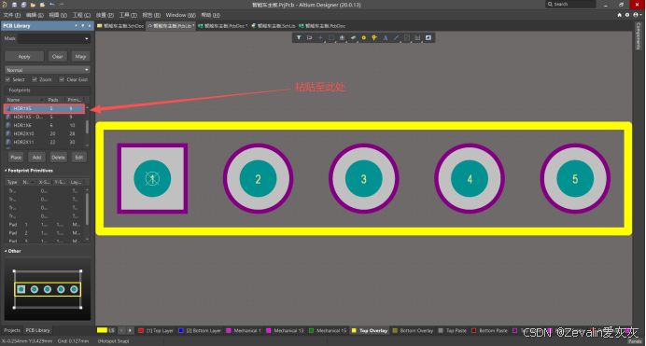Sort footprints by Name column header
The width and height of the screenshot is (646, 346).
click(x=24, y=100)
